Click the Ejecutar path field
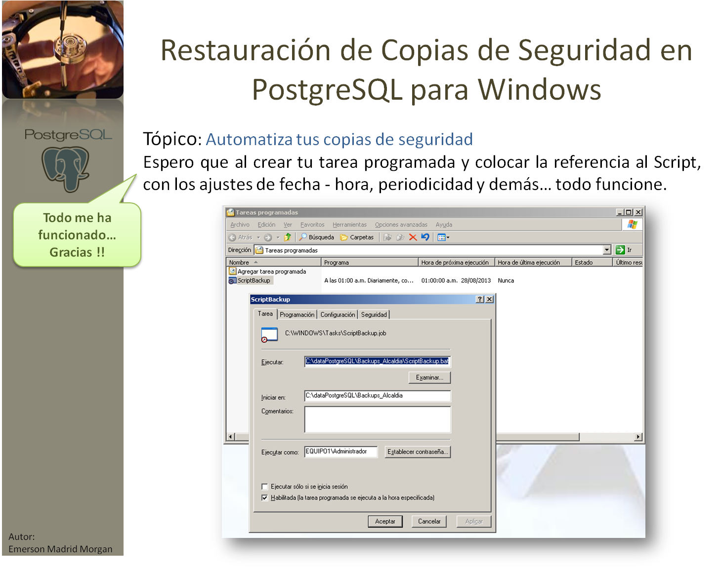This screenshot has height=570, width=721. point(378,361)
